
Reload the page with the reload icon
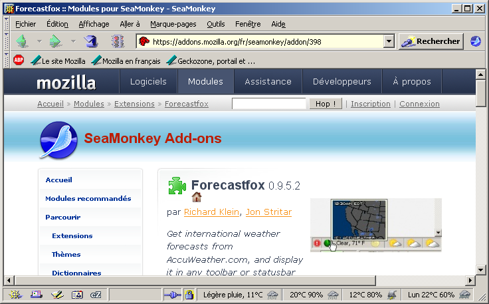coord(91,41)
